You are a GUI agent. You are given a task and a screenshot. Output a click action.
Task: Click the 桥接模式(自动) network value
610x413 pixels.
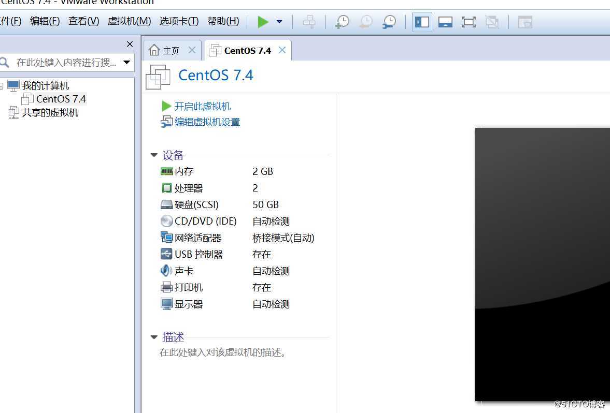[x=283, y=238]
